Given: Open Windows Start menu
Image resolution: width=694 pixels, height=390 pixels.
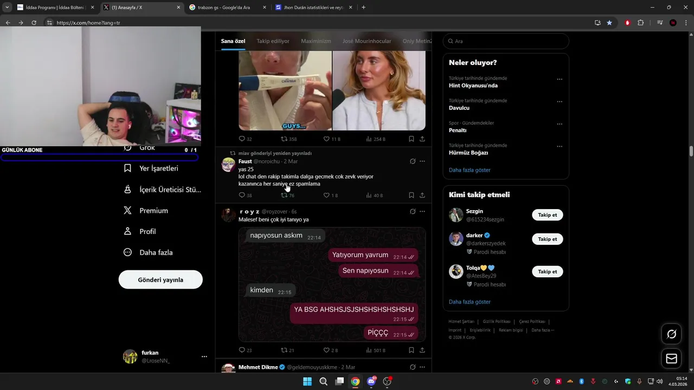Looking at the screenshot, I should pyautogui.click(x=307, y=381).
